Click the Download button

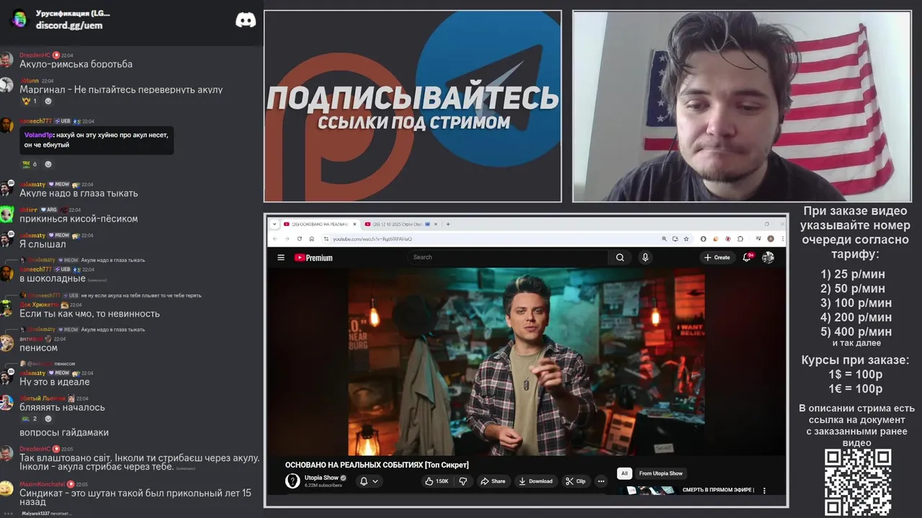click(x=536, y=481)
